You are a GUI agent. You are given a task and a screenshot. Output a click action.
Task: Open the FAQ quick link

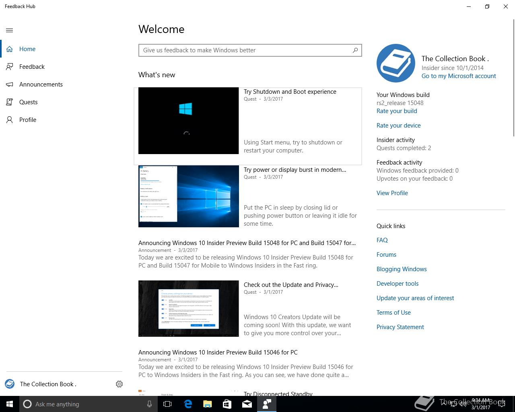coord(382,240)
